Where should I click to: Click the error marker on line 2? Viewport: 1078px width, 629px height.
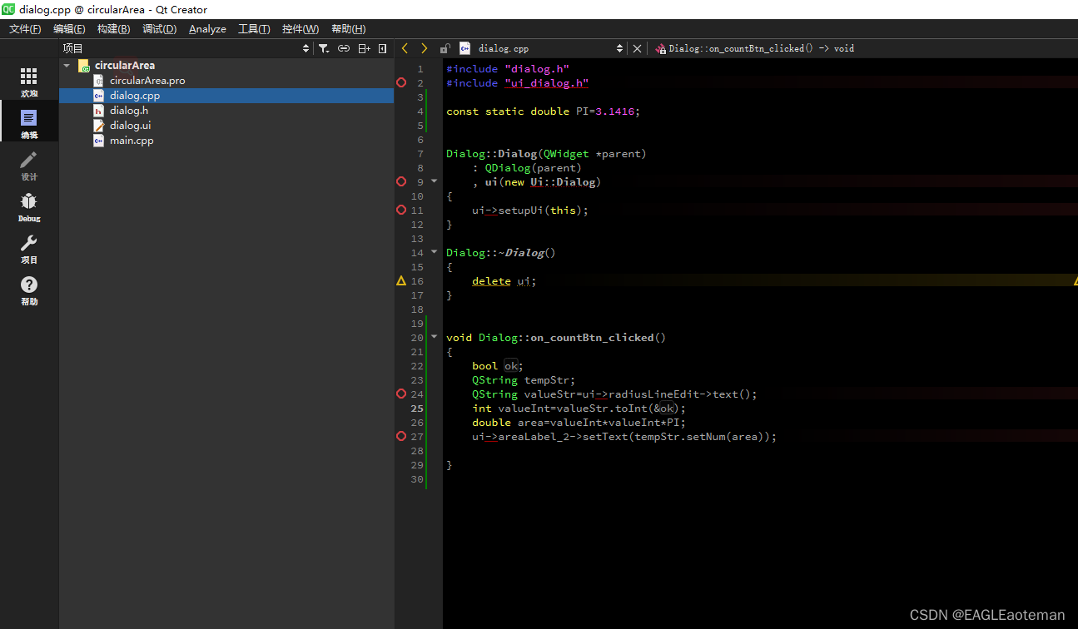(x=401, y=83)
